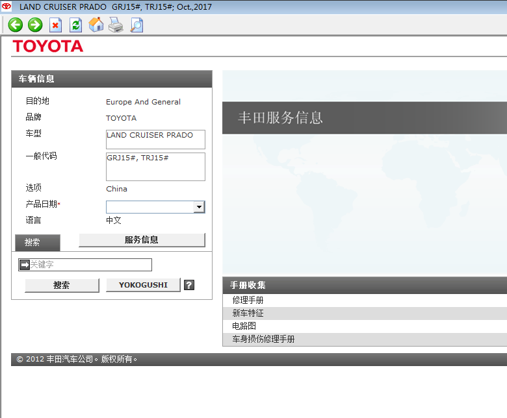This screenshot has height=418, width=507.
Task: Select the 搜索 tab
Action: [x=38, y=242]
